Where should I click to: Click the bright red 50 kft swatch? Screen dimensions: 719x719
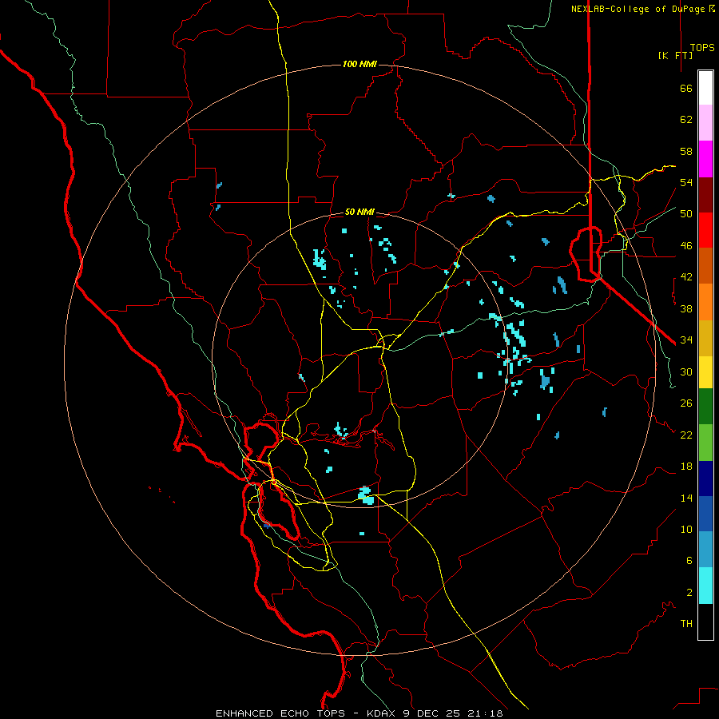[705, 230]
